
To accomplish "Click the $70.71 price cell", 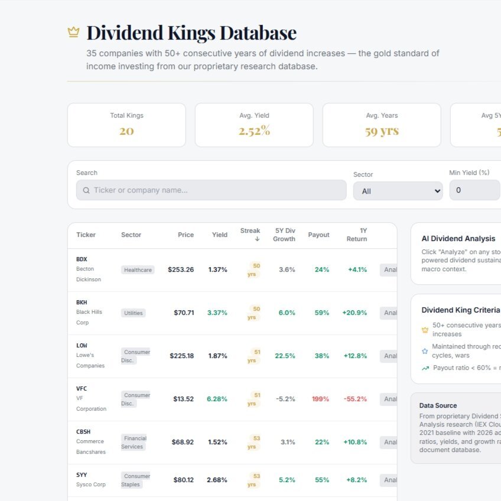I will [184, 313].
